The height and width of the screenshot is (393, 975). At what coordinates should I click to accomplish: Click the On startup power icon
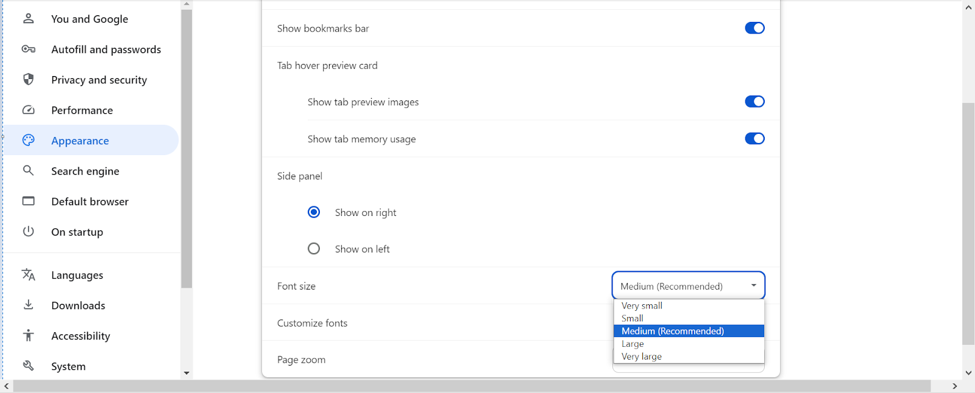click(28, 231)
